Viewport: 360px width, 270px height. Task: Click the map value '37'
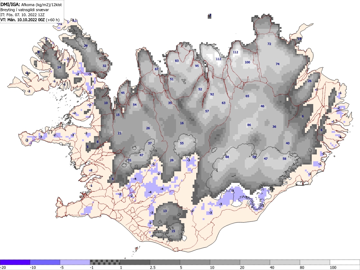point(150,143)
